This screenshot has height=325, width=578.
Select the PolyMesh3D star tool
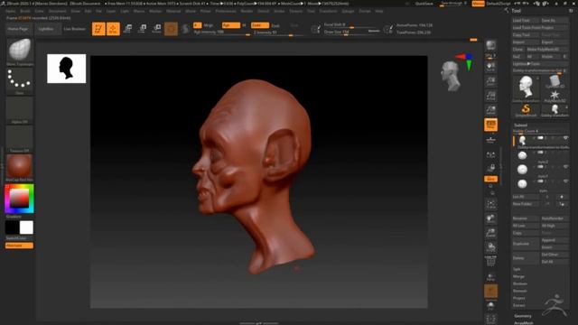555,96
